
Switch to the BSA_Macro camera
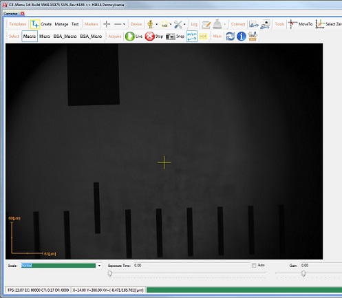(65, 36)
